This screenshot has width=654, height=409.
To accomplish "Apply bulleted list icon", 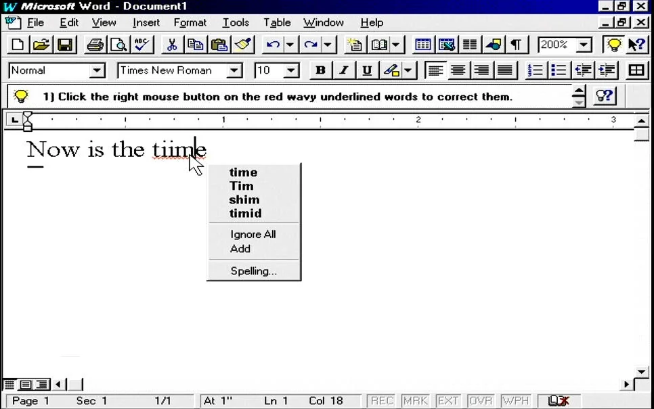I will pyautogui.click(x=559, y=71).
